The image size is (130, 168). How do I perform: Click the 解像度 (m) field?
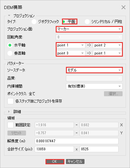76,141
